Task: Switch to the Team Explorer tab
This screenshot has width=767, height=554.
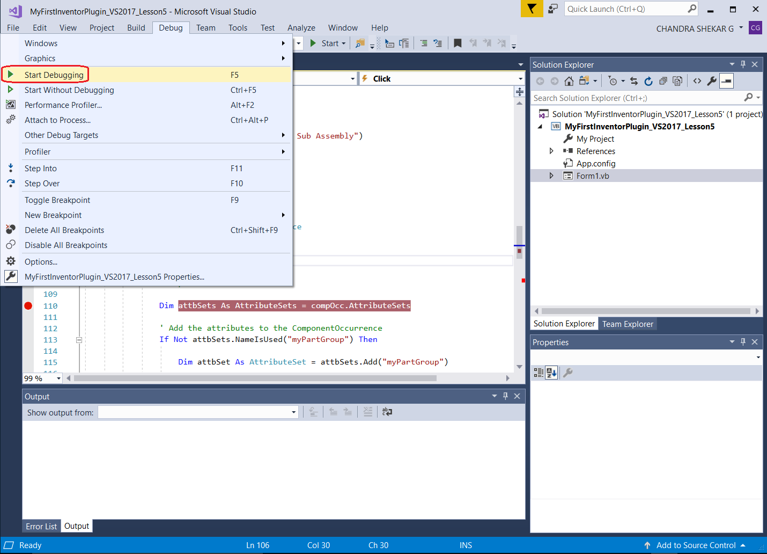Action: [628, 324]
